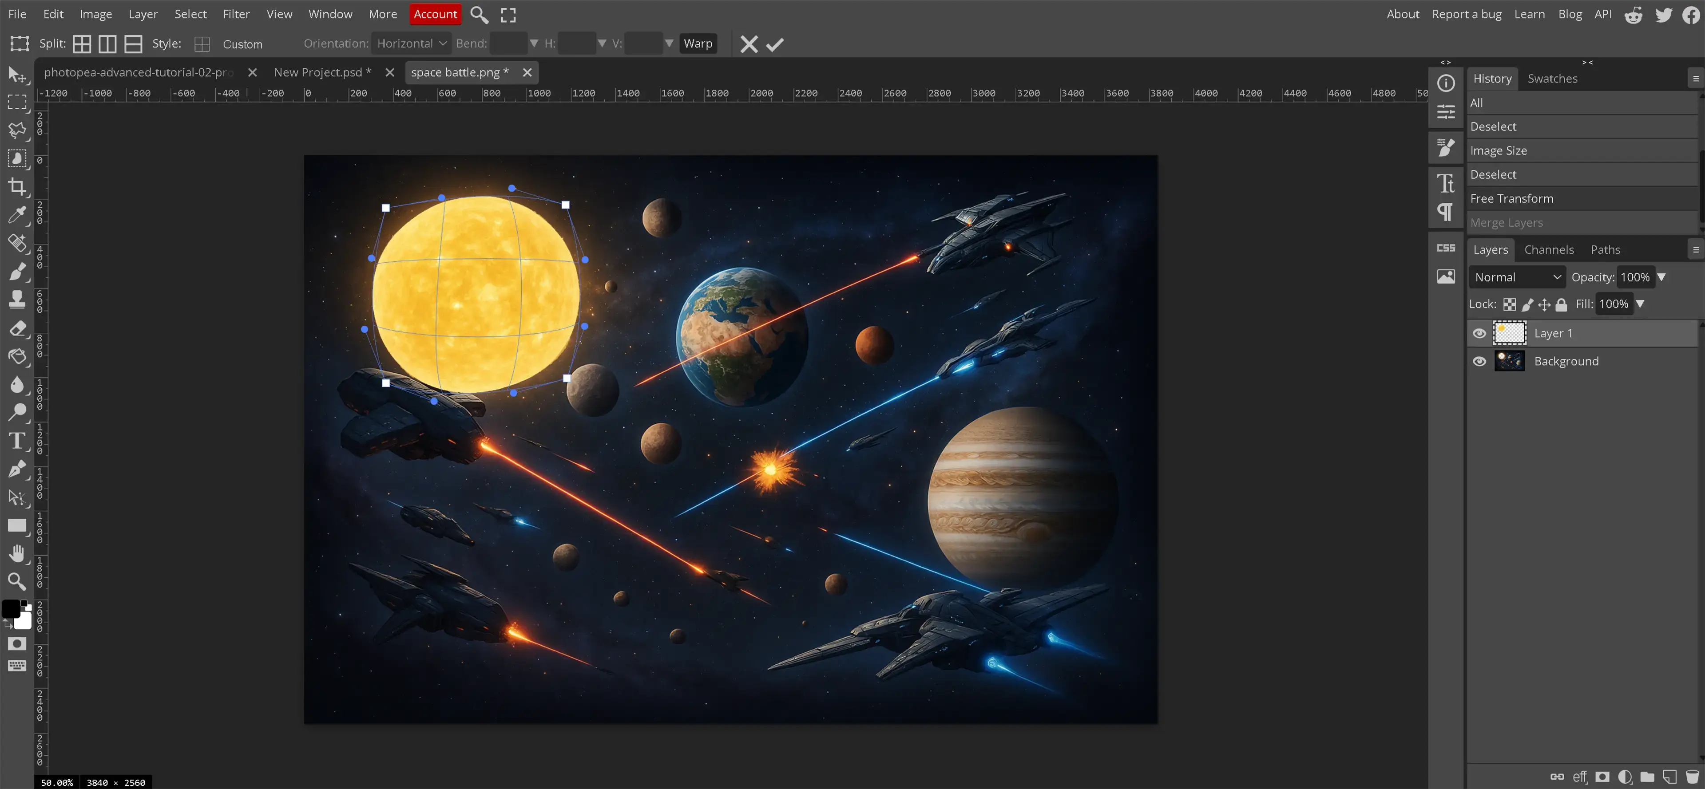Click the Warp button
This screenshot has width=1705, height=789.
[x=698, y=43]
